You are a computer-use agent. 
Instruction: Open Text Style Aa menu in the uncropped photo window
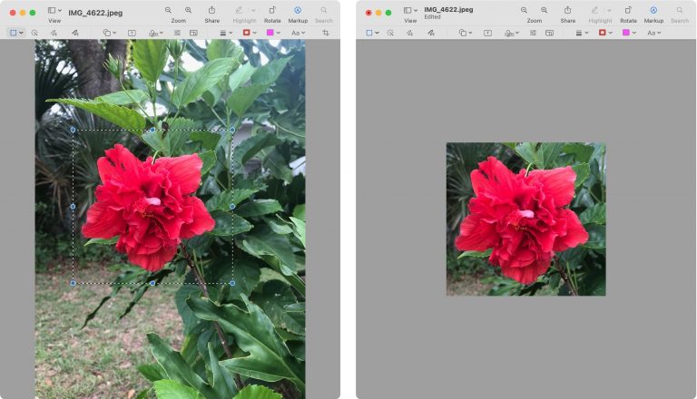tap(298, 33)
